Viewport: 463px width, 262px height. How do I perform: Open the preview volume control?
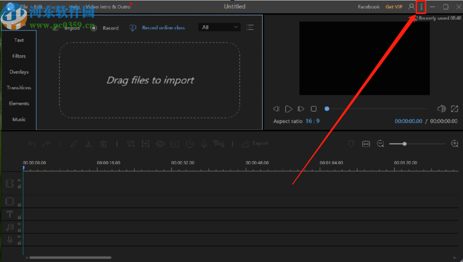[441, 109]
